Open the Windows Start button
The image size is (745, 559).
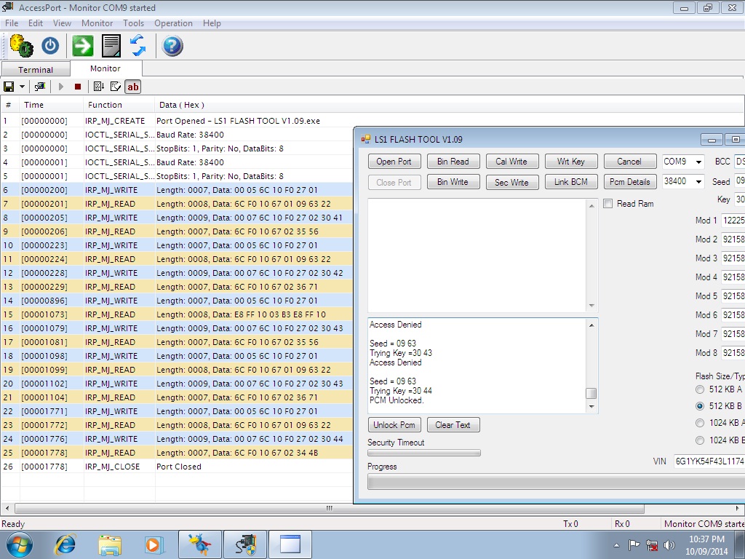click(x=19, y=544)
